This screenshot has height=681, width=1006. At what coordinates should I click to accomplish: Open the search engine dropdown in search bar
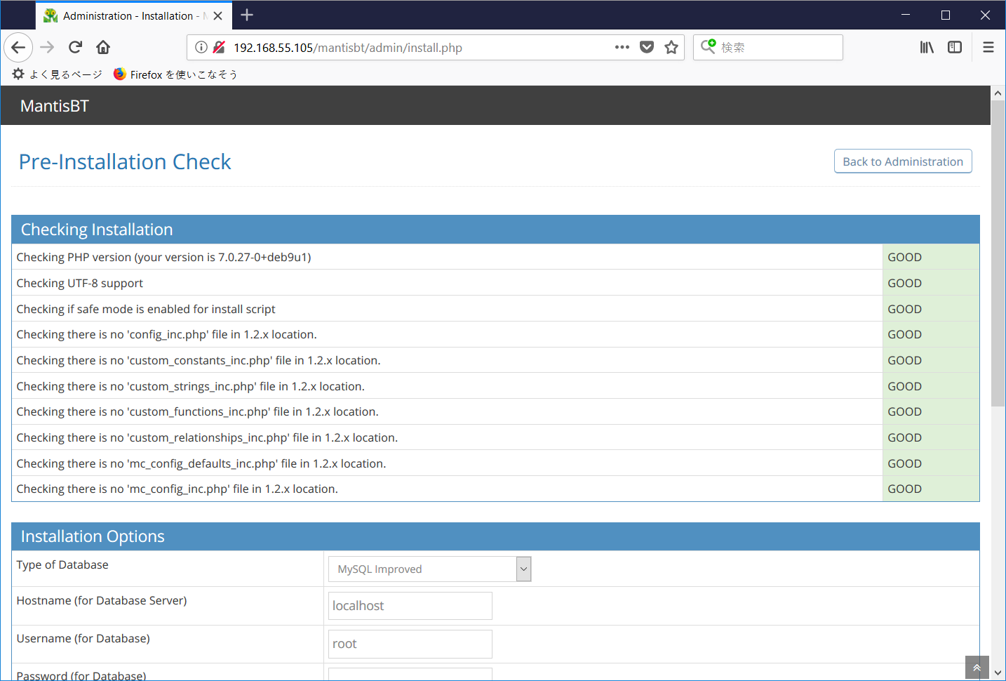(x=711, y=47)
